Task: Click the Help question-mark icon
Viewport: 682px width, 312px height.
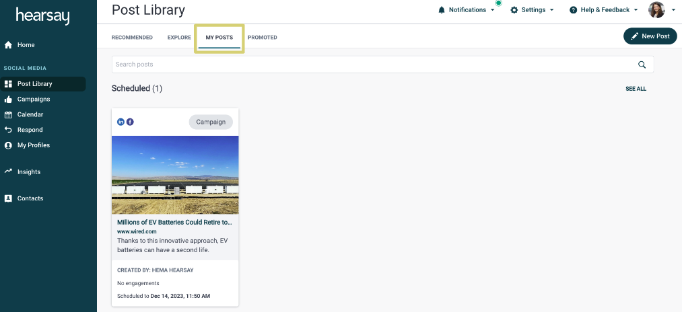Action: (x=573, y=10)
